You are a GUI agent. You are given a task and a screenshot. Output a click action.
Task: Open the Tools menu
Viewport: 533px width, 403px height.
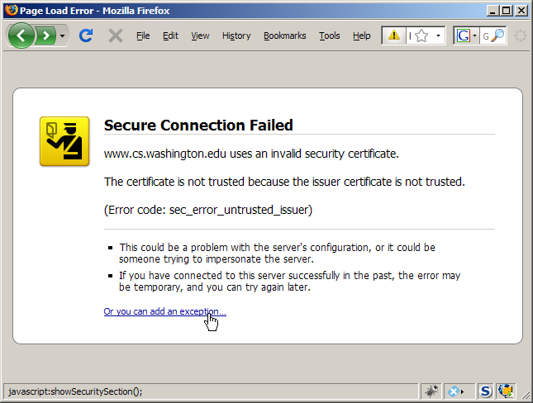[x=329, y=36]
